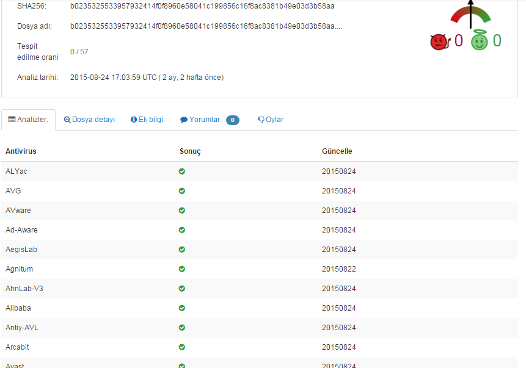Click the Sonuç column header
The height and width of the screenshot is (368, 526).
[x=190, y=151]
